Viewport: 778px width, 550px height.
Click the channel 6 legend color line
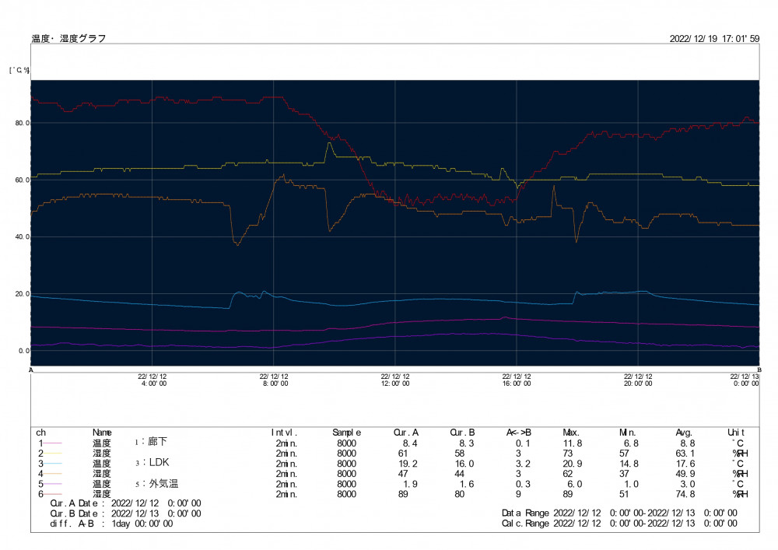[x=52, y=493]
